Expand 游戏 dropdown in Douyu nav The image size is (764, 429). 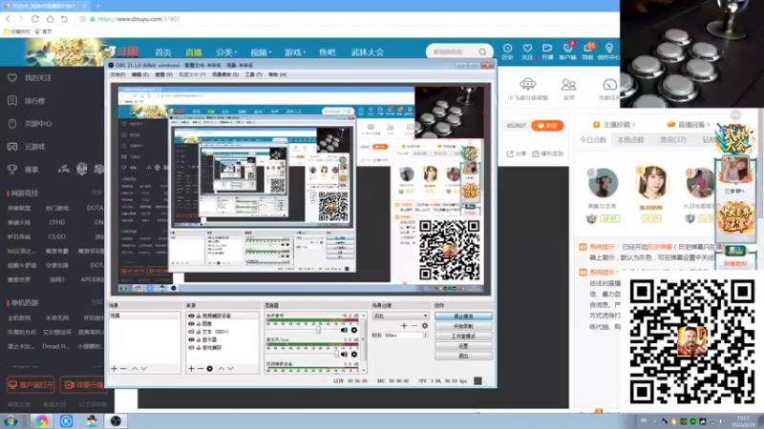point(295,52)
